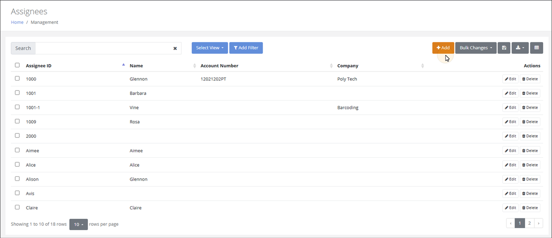Image resolution: width=552 pixels, height=238 pixels.
Task: Click the Search label beside the field
Action: click(23, 48)
